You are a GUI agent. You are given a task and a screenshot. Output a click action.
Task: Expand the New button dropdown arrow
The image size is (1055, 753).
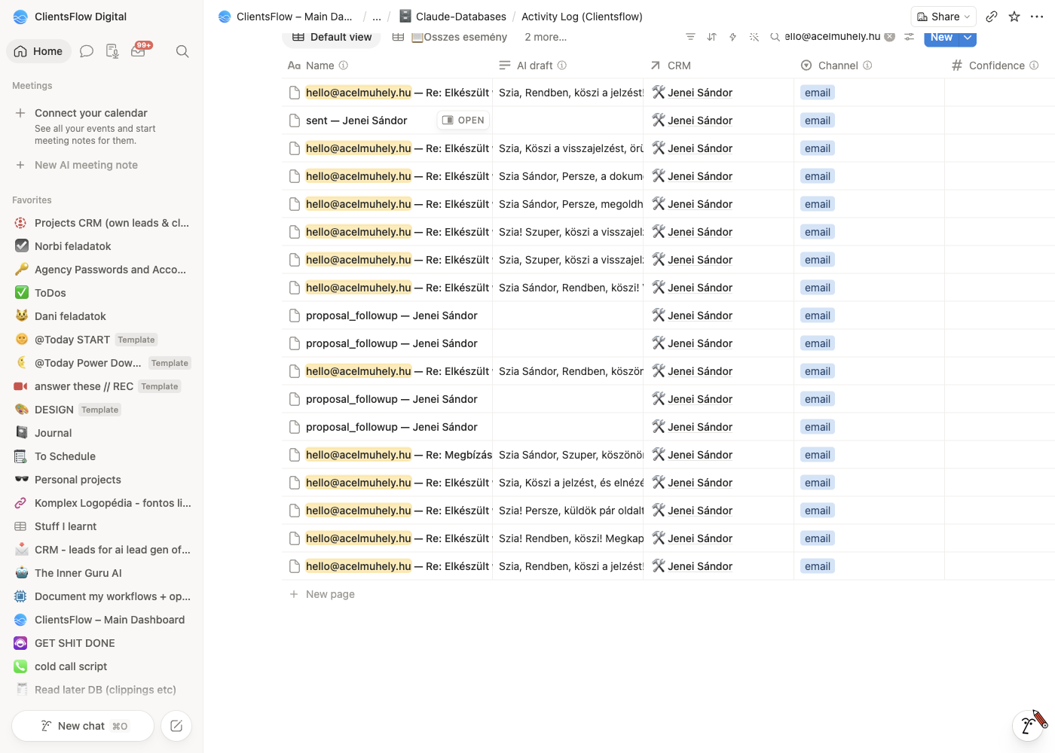pyautogui.click(x=968, y=37)
